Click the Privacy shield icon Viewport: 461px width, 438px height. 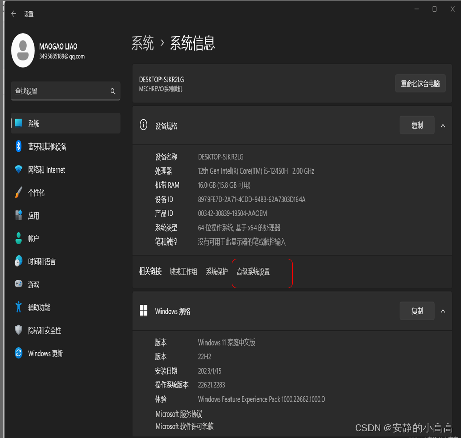[19, 330]
